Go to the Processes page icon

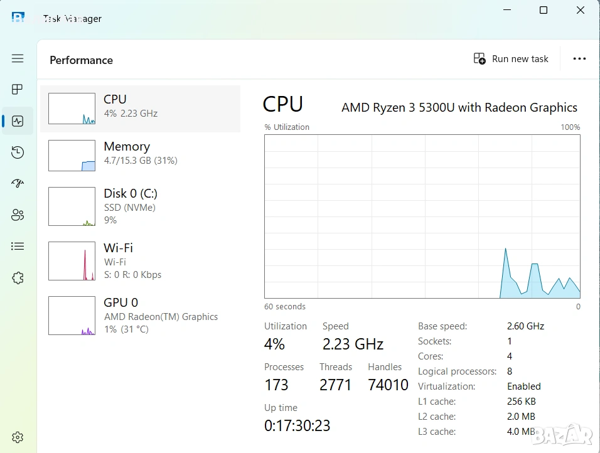coord(18,90)
